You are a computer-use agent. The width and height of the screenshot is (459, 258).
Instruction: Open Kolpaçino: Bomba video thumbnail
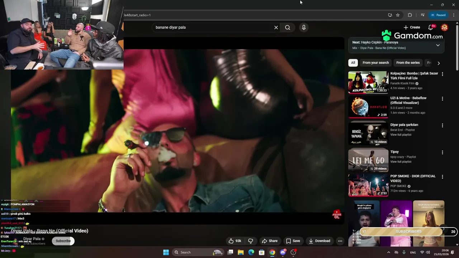[368, 82]
